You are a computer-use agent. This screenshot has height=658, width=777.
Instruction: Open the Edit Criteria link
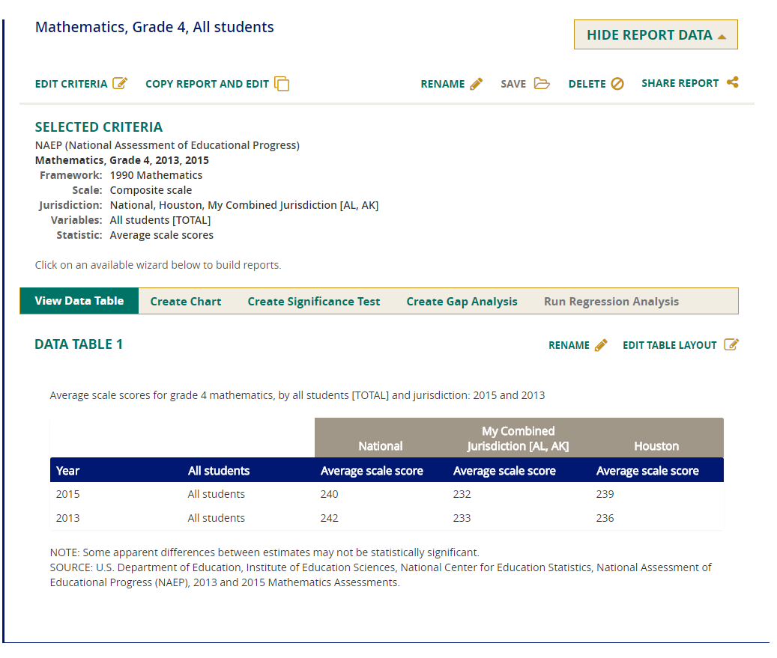[x=71, y=84]
